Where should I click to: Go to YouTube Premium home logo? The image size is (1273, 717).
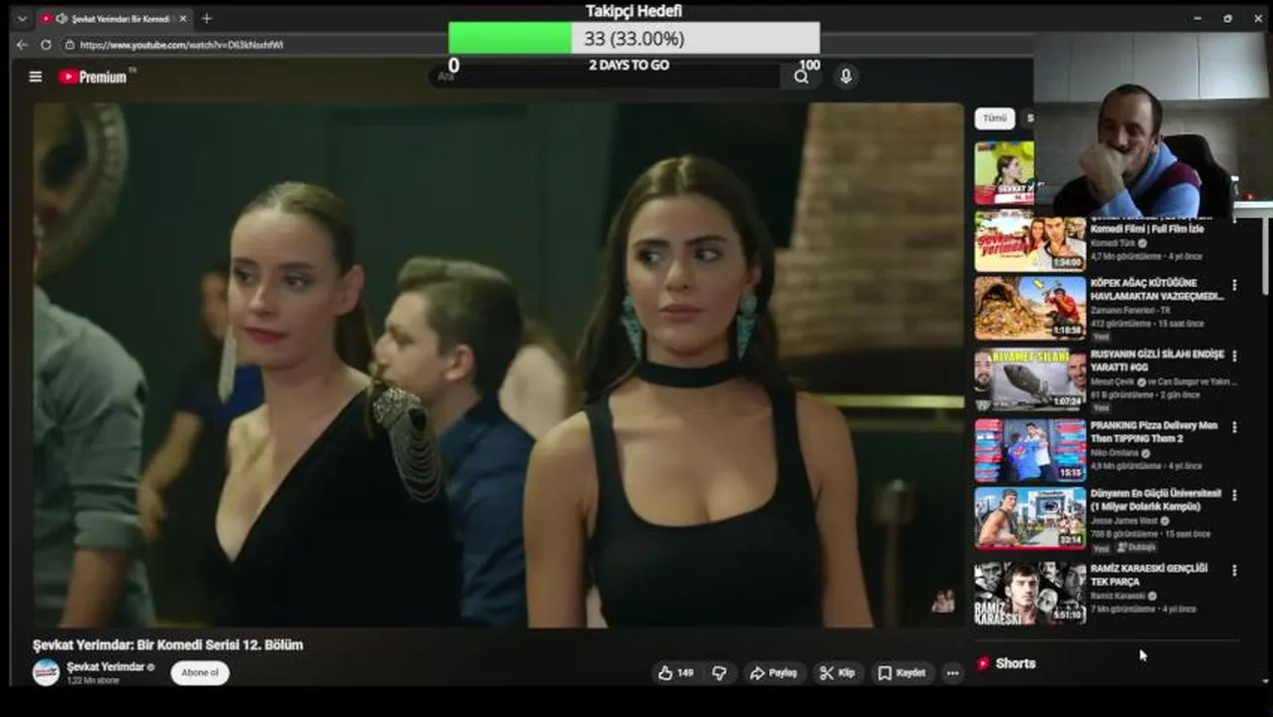click(97, 77)
